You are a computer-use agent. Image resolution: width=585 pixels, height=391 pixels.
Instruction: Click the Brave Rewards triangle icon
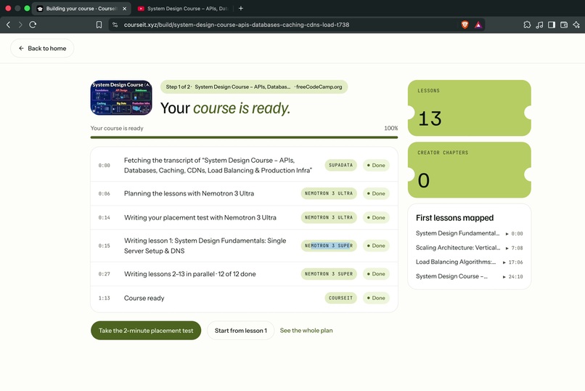tap(478, 25)
